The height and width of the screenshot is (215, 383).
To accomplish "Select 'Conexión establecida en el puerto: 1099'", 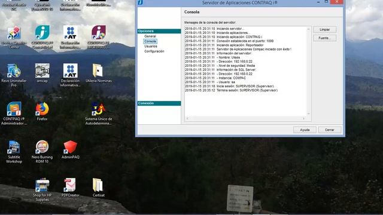I will click(229, 41).
